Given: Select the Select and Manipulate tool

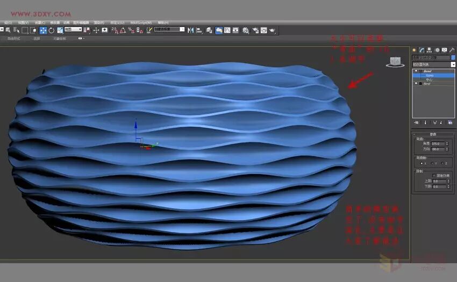Looking at the screenshot, I should point(96,30).
